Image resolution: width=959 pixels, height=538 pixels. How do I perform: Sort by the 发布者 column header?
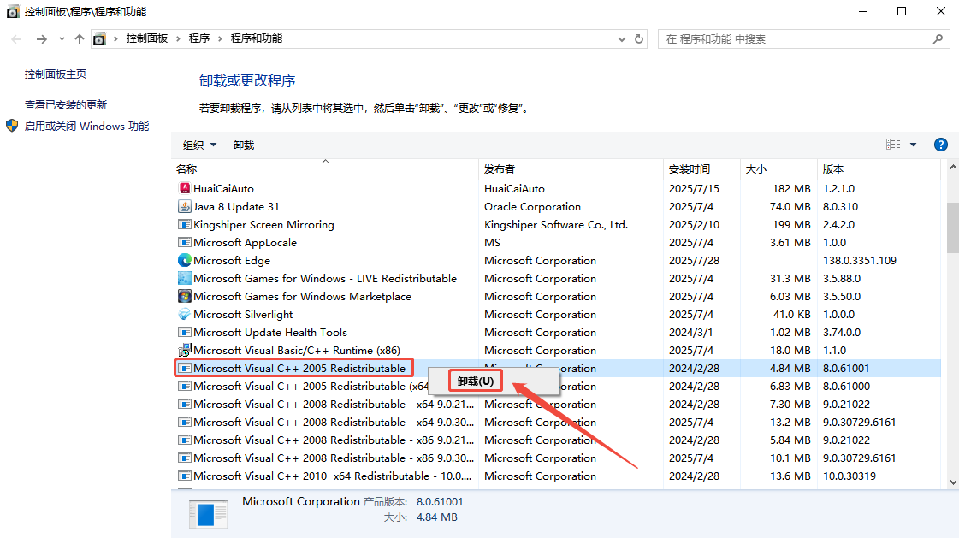pos(571,168)
